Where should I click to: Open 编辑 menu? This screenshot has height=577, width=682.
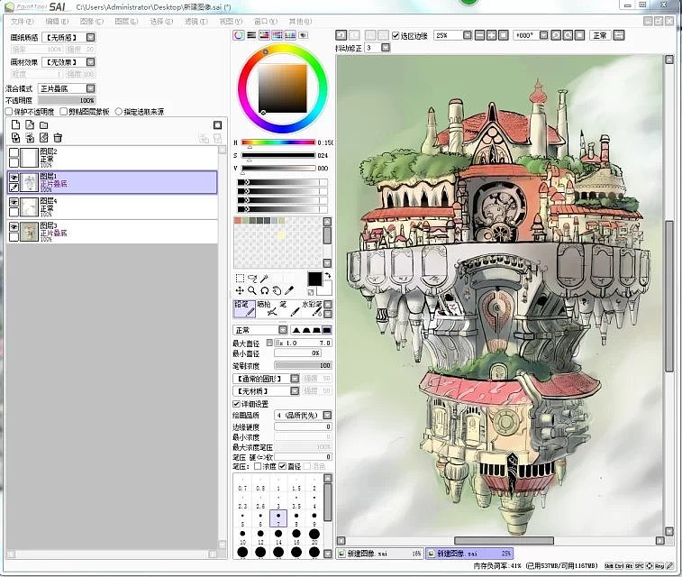(x=57, y=22)
